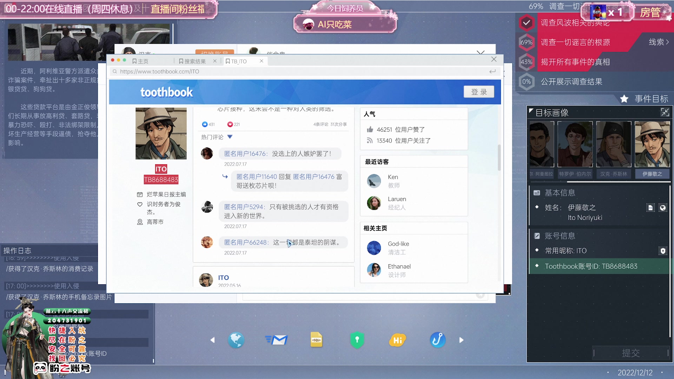Close the TB_ITO browser tab
This screenshot has width=674, height=379.
[x=262, y=61]
